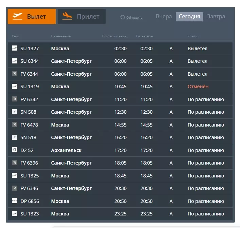Screen dimensions: 240x228
Task: Select flight number SU 1327
Action: click(30, 49)
